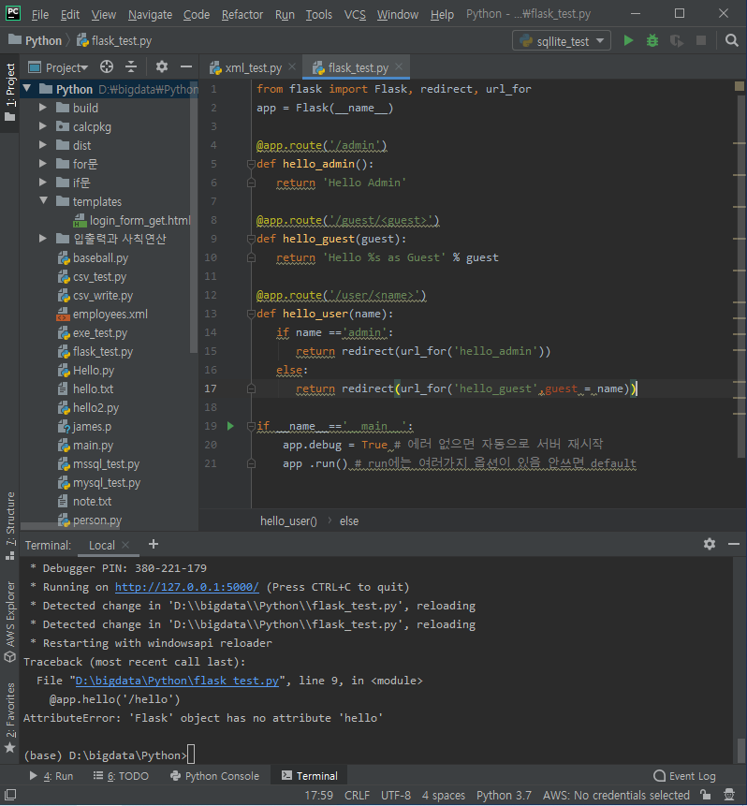Click the read-only lock icon in status bar

(706, 795)
